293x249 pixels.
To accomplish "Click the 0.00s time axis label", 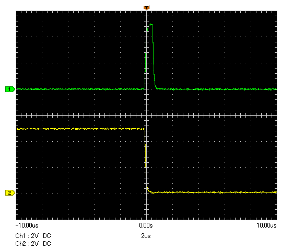I will [146, 225].
